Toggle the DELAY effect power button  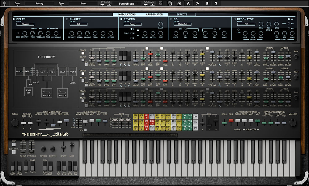(x=14, y=19)
